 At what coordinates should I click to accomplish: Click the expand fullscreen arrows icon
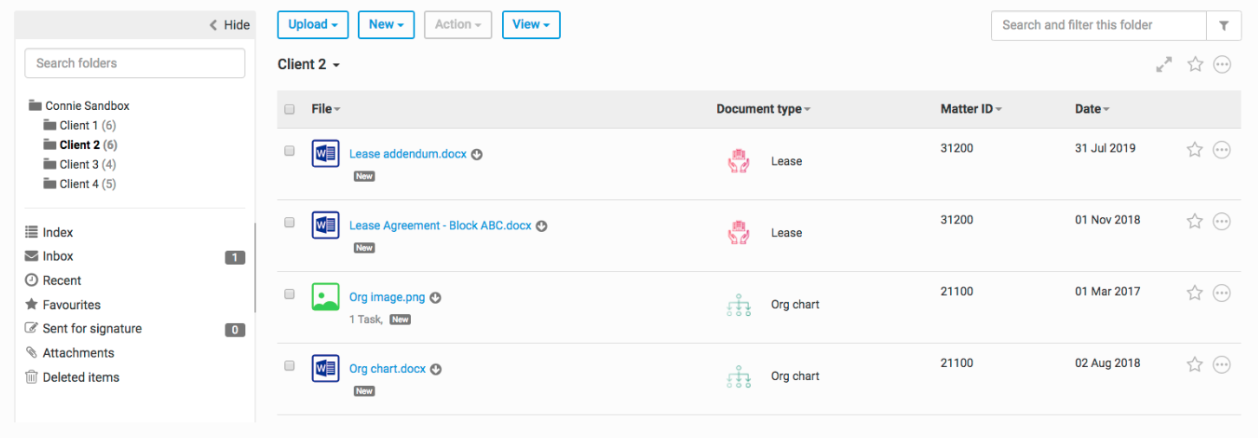(1164, 65)
